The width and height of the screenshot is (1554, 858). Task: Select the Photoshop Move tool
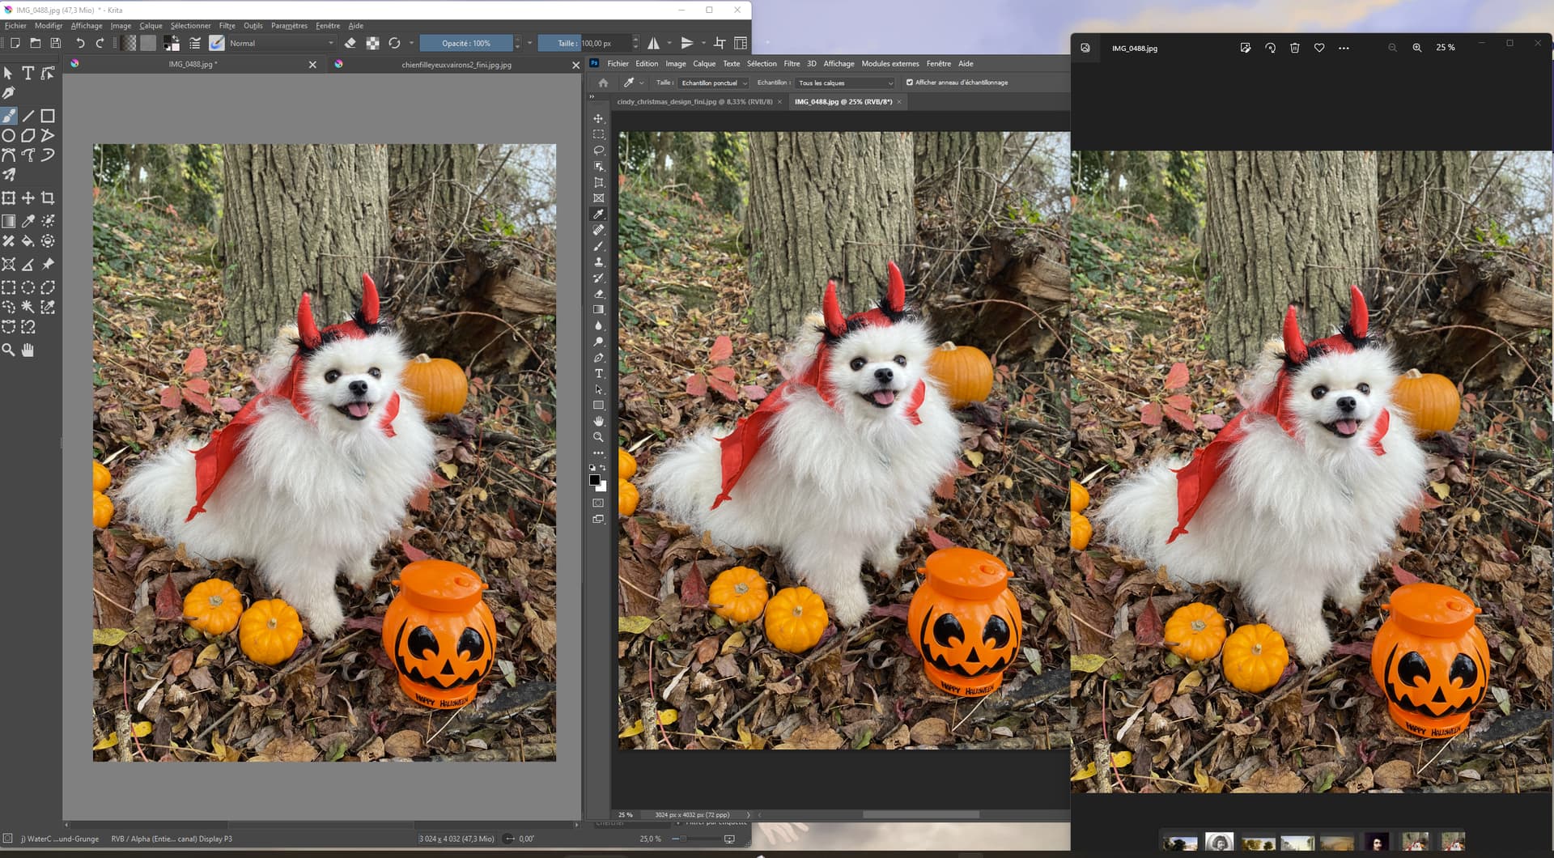598,119
